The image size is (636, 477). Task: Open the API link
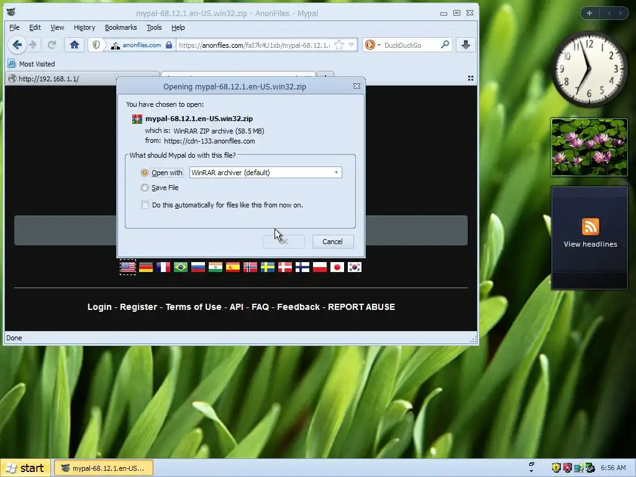(237, 307)
